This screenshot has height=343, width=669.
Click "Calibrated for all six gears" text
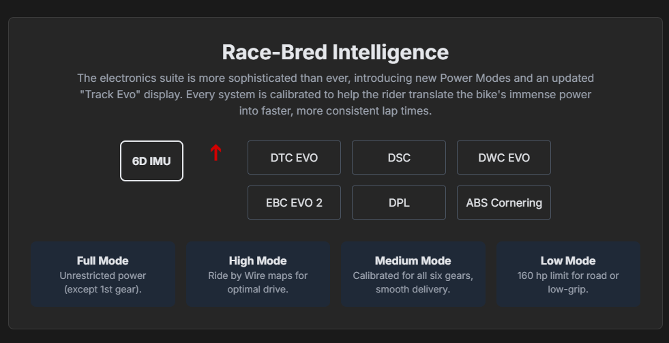pyautogui.click(x=413, y=276)
